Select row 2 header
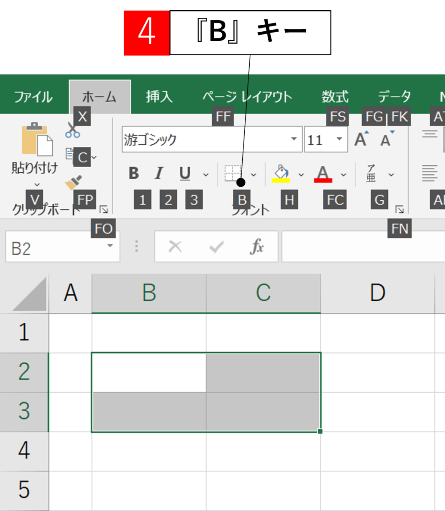 click(24, 373)
